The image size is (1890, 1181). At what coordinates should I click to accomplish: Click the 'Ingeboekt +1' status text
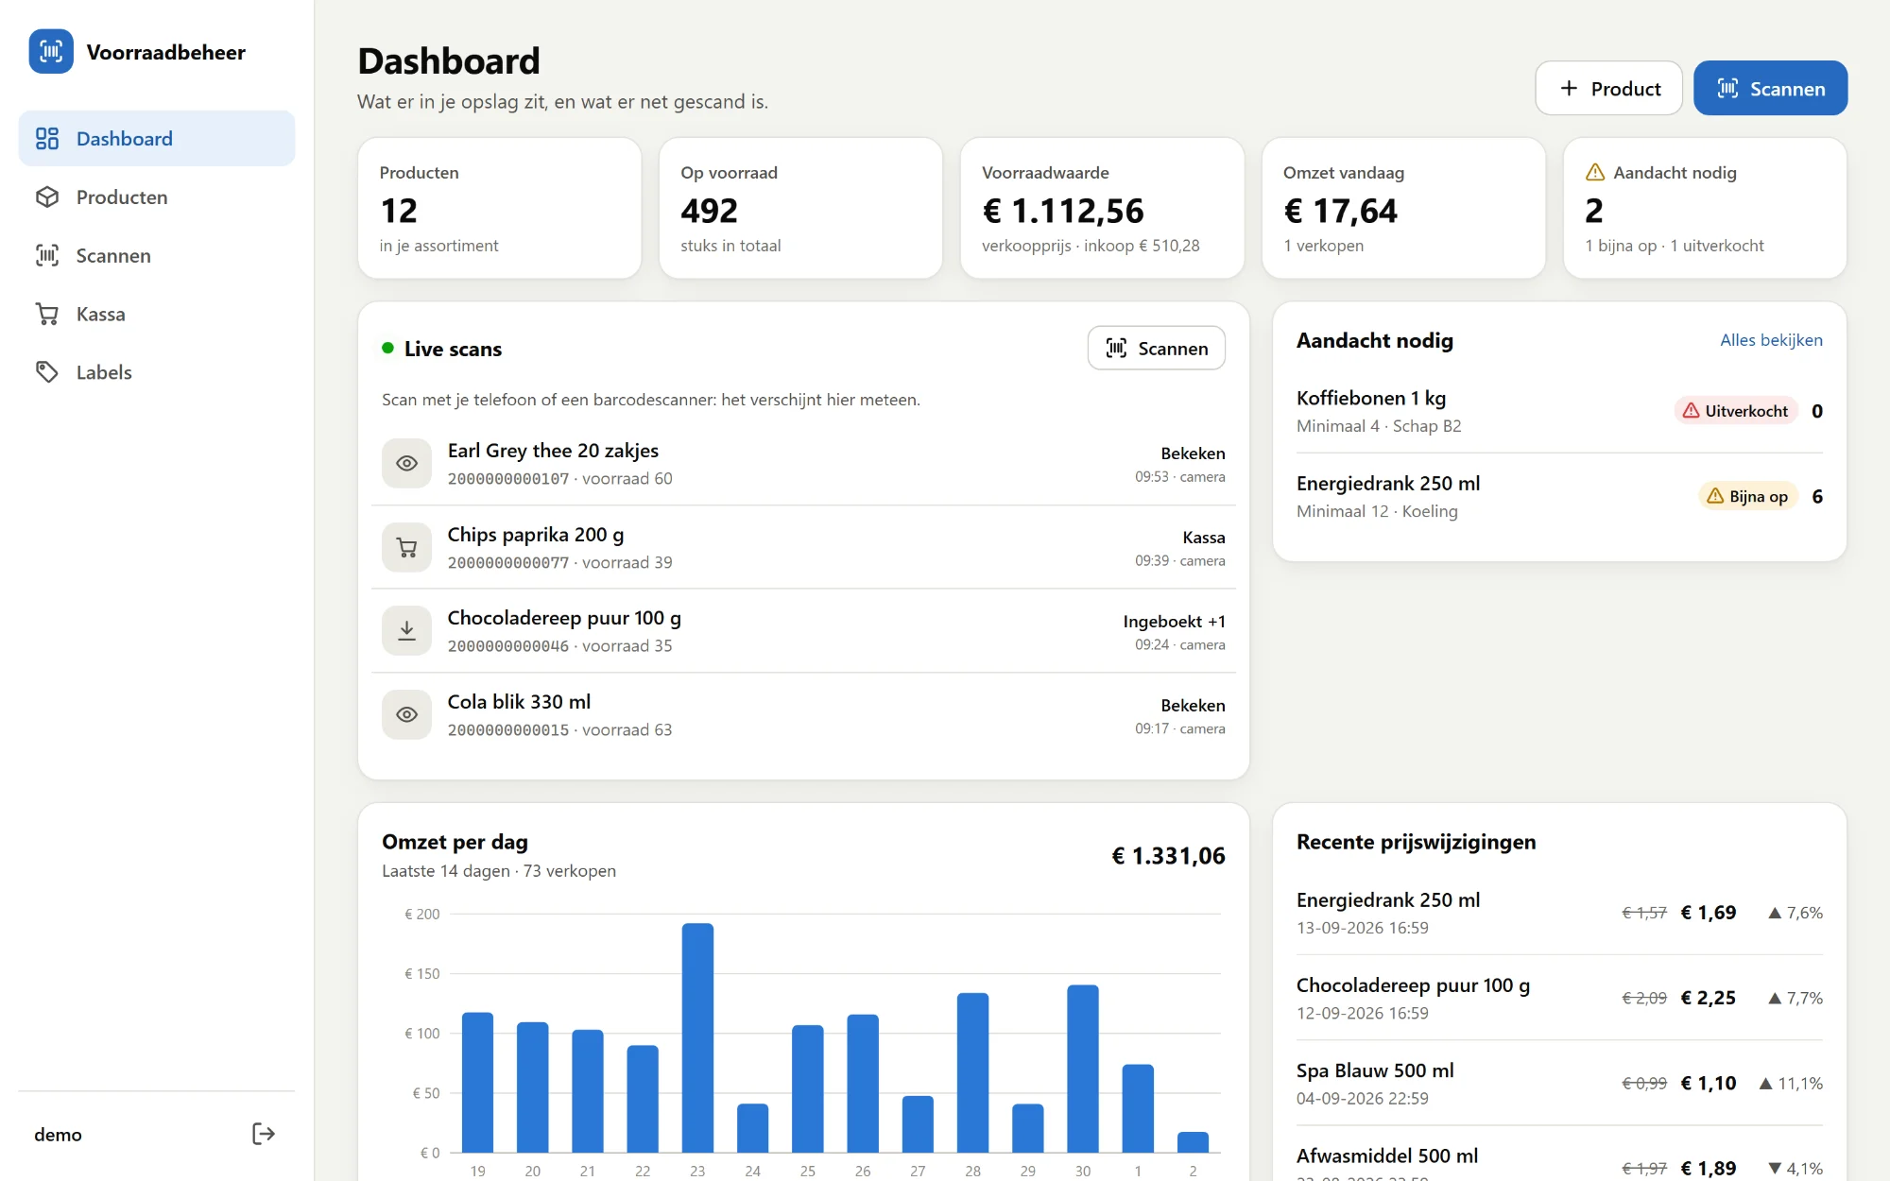[1174, 622]
